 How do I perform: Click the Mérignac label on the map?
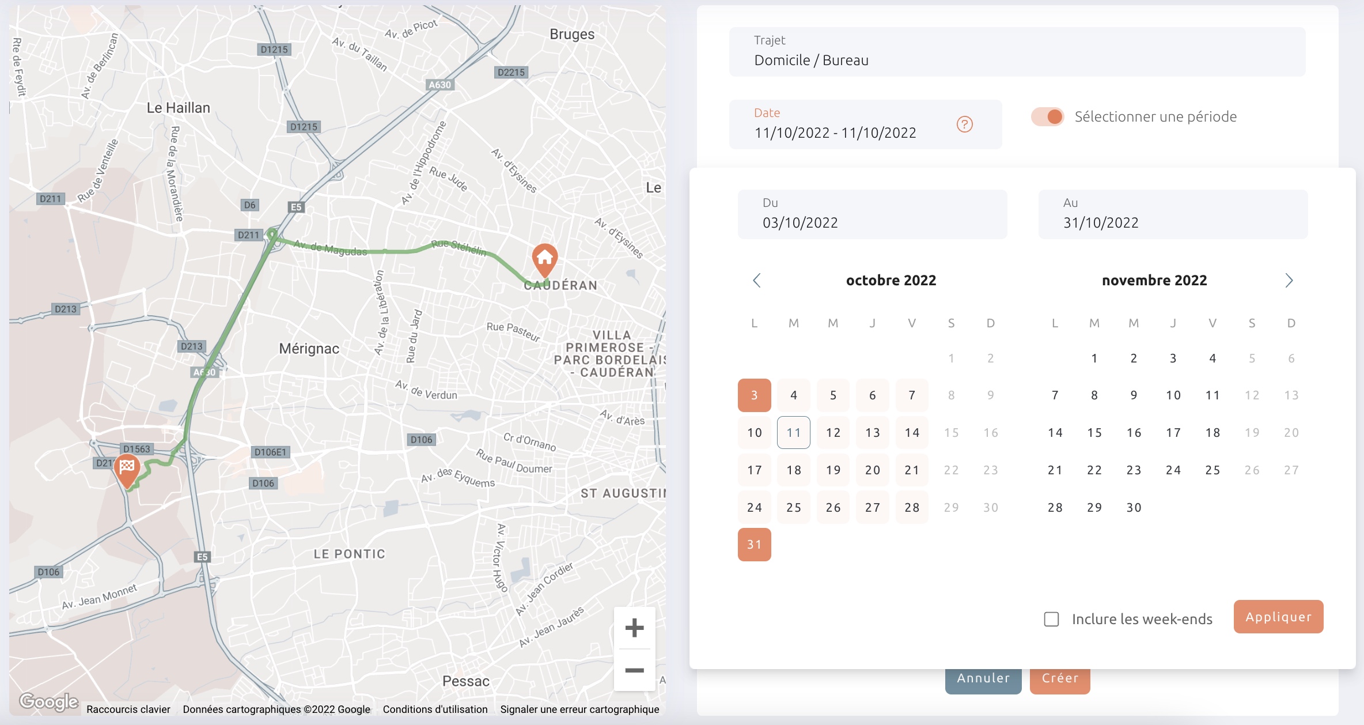[309, 349]
